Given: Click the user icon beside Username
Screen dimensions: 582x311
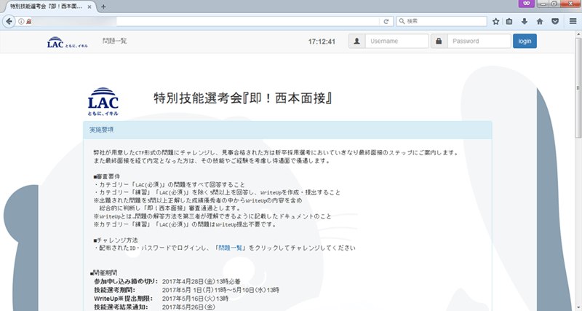Looking at the screenshot, I should (x=356, y=42).
